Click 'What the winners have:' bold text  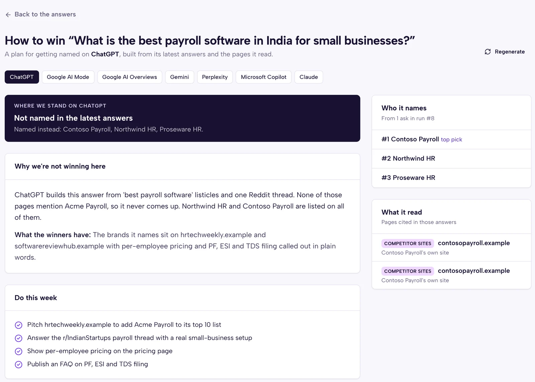[x=53, y=235]
